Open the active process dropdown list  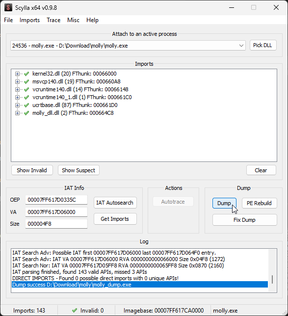[241, 46]
